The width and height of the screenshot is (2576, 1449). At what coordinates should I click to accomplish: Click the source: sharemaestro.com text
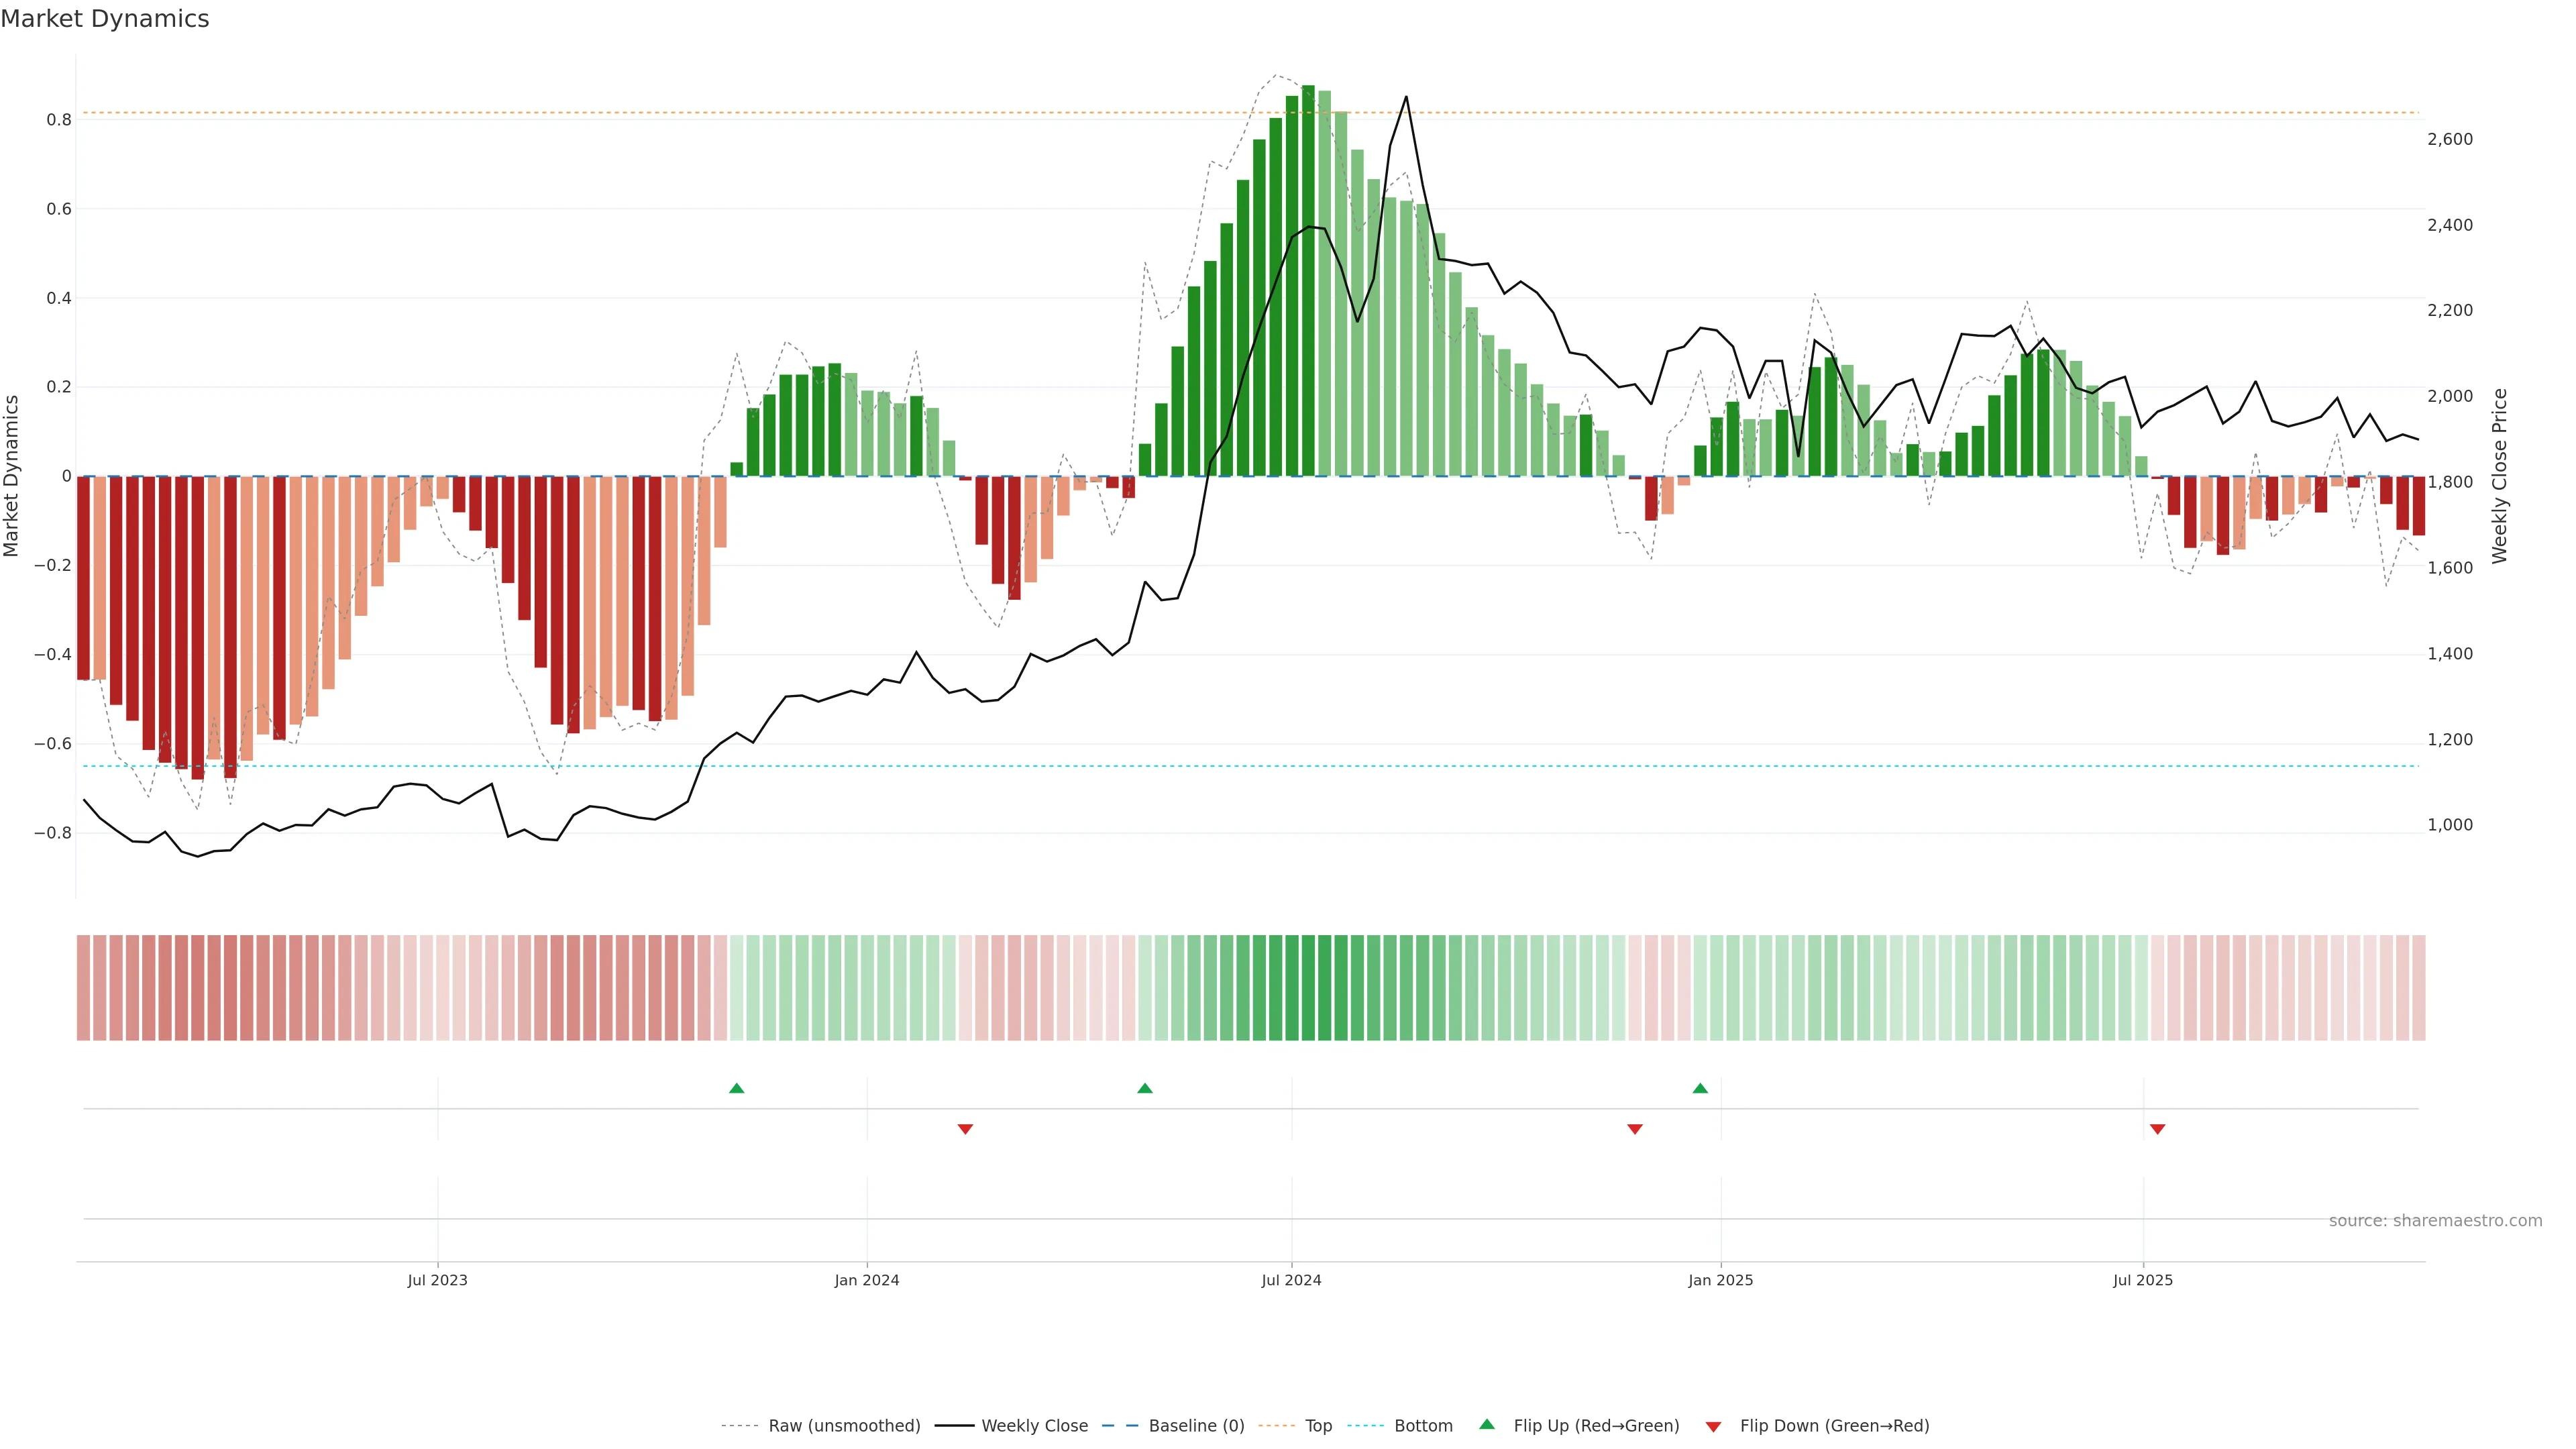click(2435, 1221)
